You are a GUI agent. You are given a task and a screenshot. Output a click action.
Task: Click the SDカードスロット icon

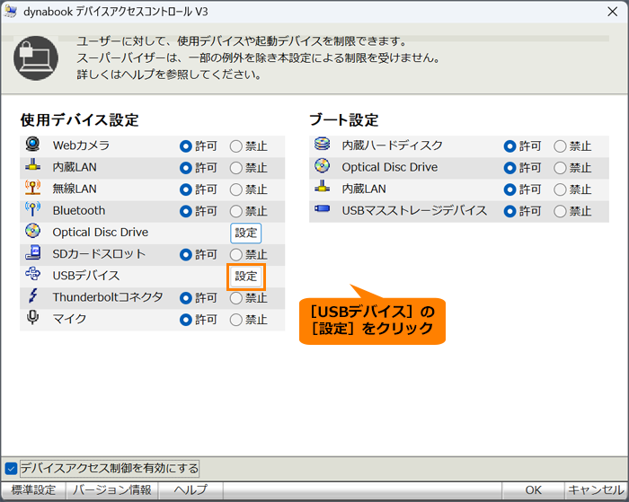tap(32, 251)
